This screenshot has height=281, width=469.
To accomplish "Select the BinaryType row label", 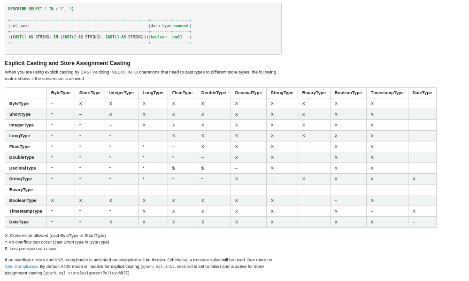I will [x=21, y=190].
